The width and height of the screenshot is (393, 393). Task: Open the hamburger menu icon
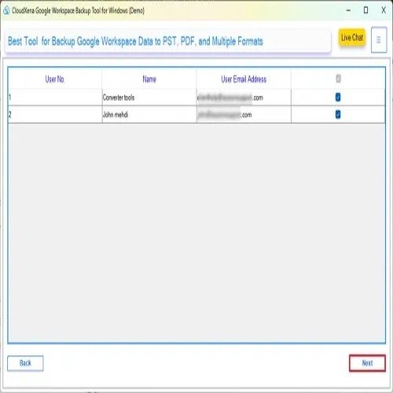click(379, 40)
